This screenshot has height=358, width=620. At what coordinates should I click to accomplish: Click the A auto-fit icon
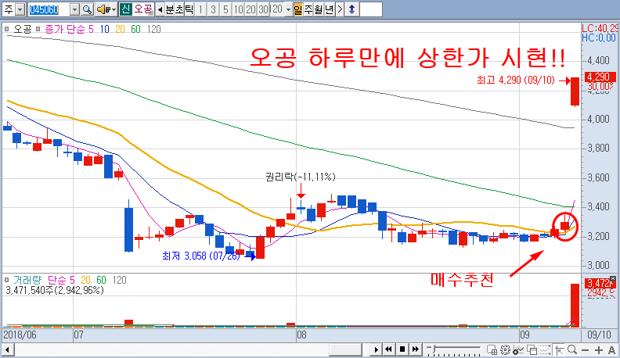(611, 350)
